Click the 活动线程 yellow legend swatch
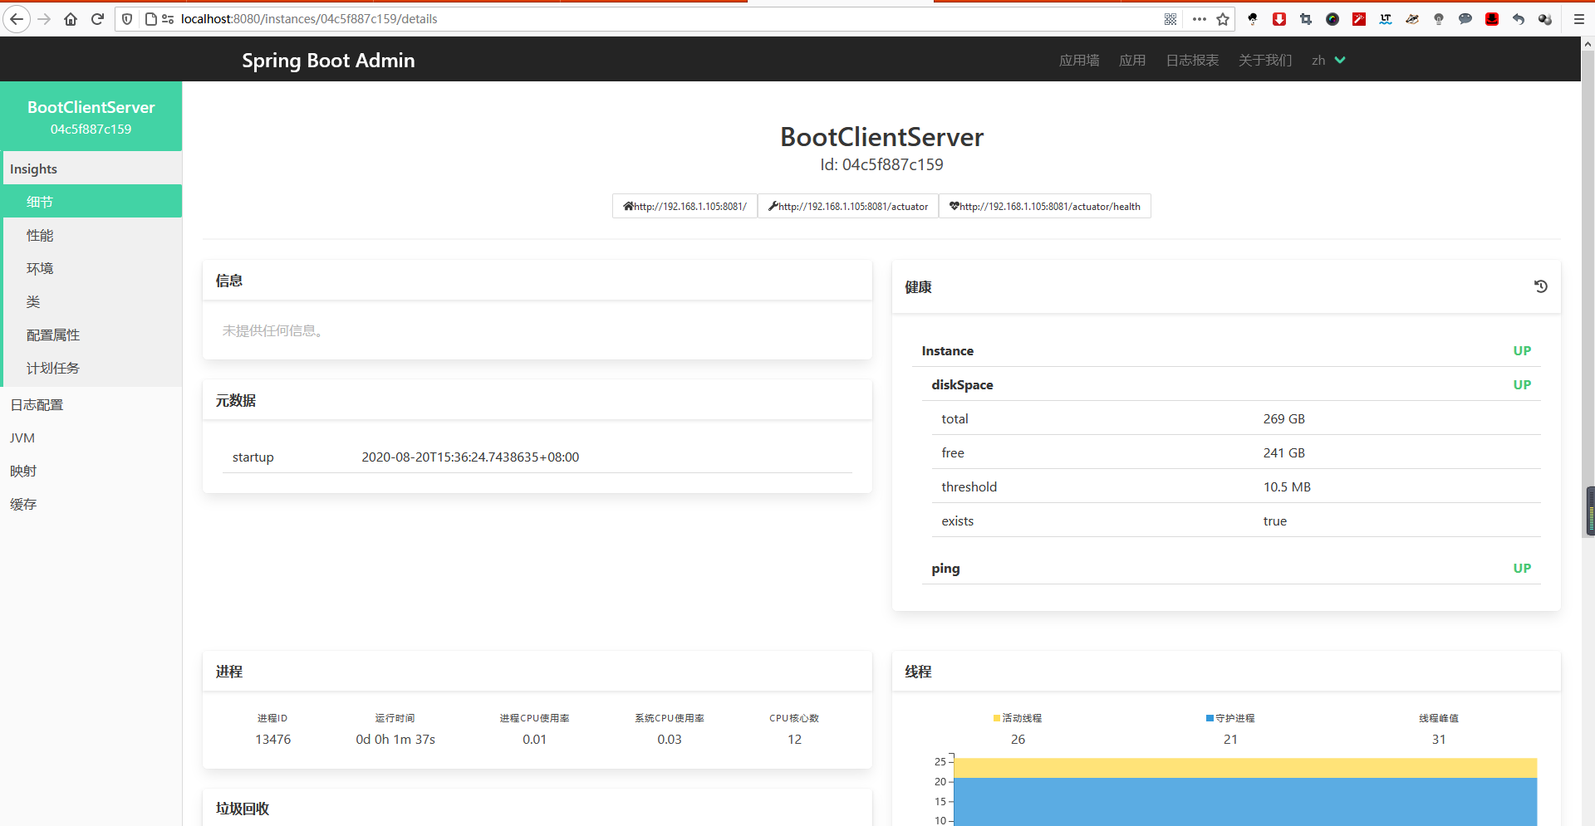Screen dimensions: 1595x826 coord(997,718)
